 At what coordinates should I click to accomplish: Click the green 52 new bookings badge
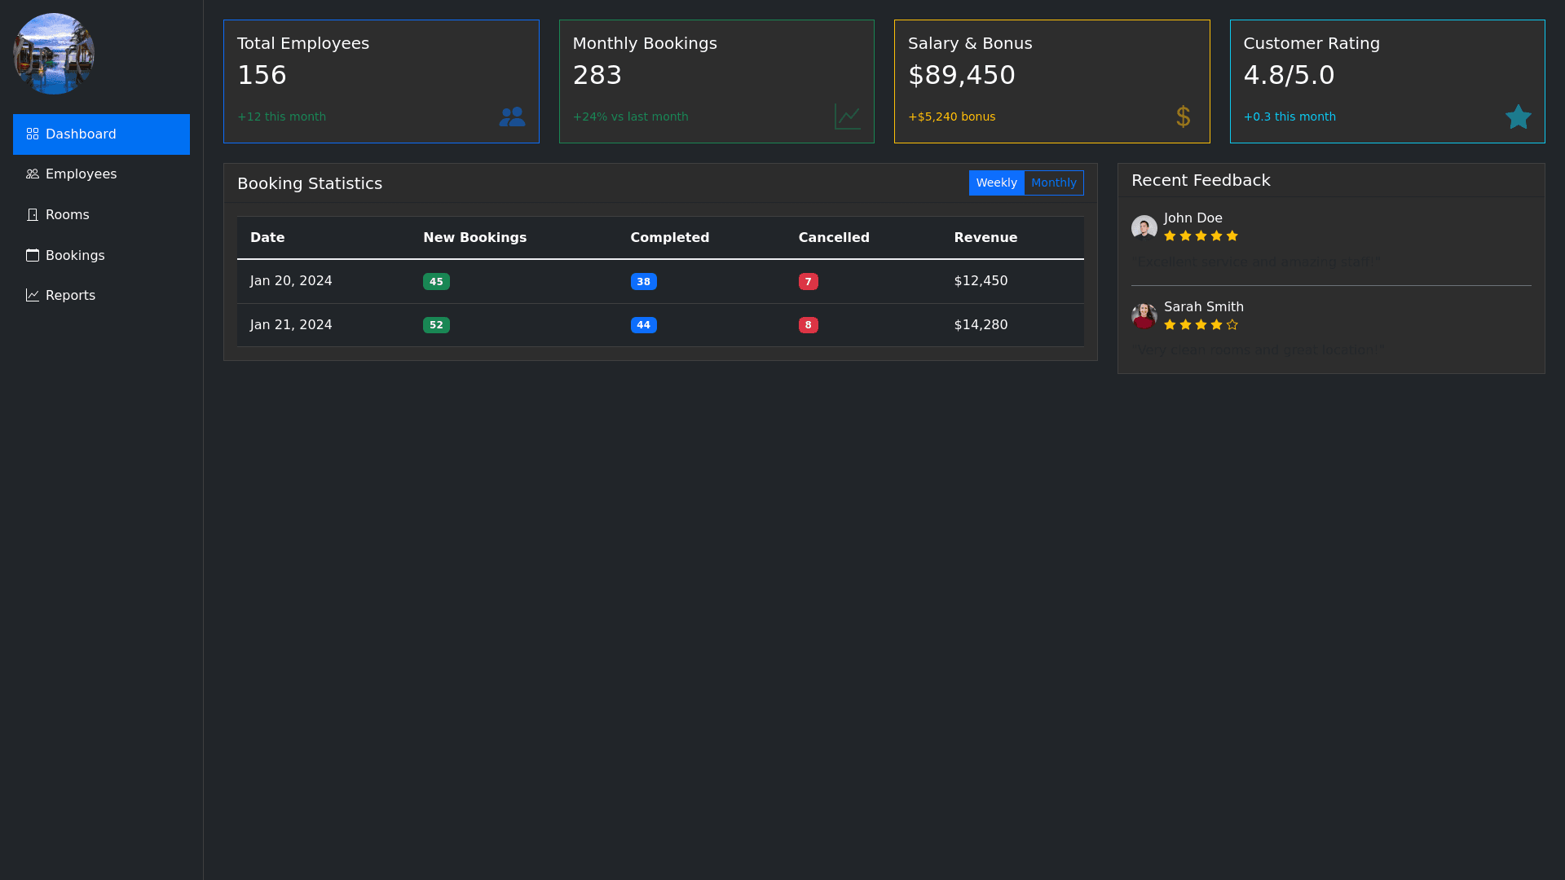(436, 325)
